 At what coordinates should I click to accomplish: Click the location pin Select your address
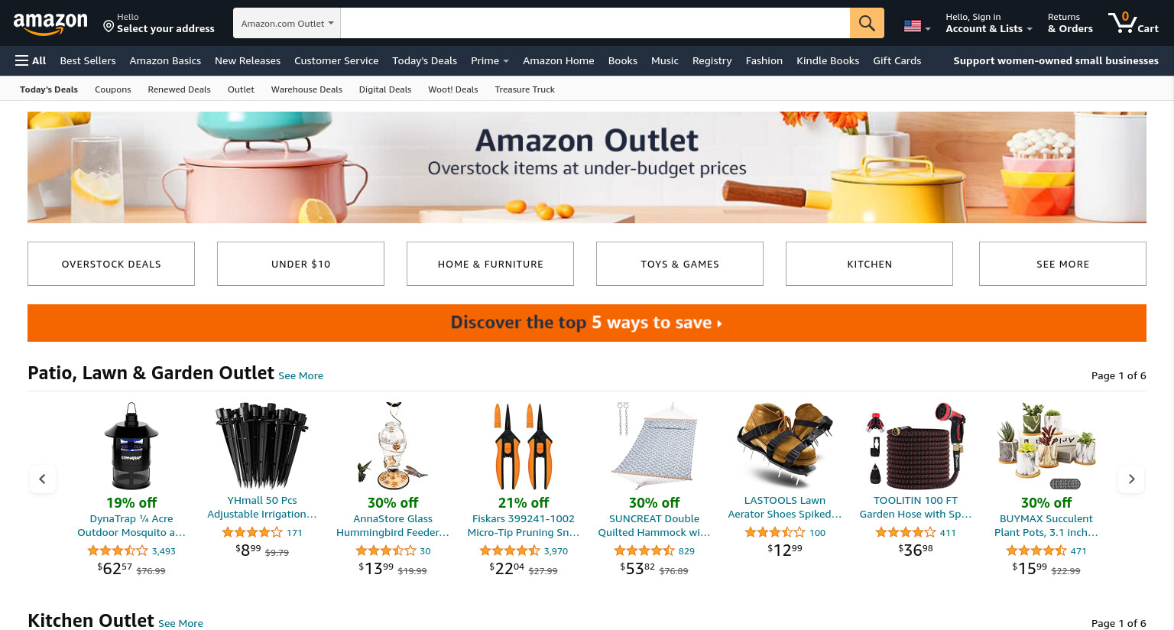(159, 23)
